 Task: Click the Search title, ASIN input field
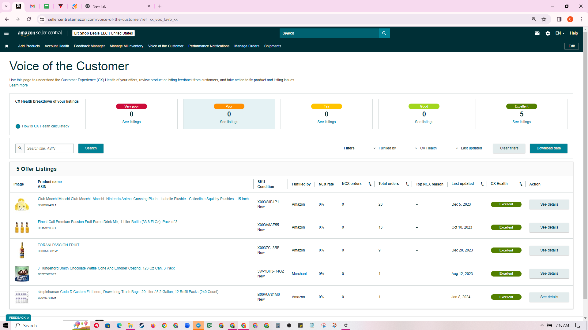point(49,148)
